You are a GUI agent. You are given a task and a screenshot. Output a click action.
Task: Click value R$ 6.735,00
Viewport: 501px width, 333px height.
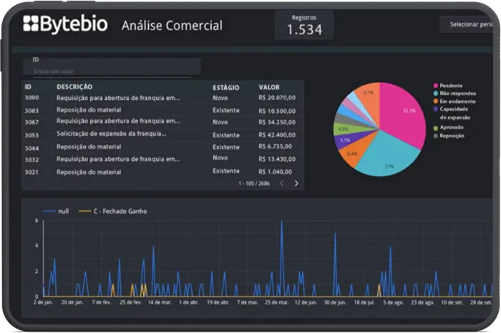[x=275, y=146]
